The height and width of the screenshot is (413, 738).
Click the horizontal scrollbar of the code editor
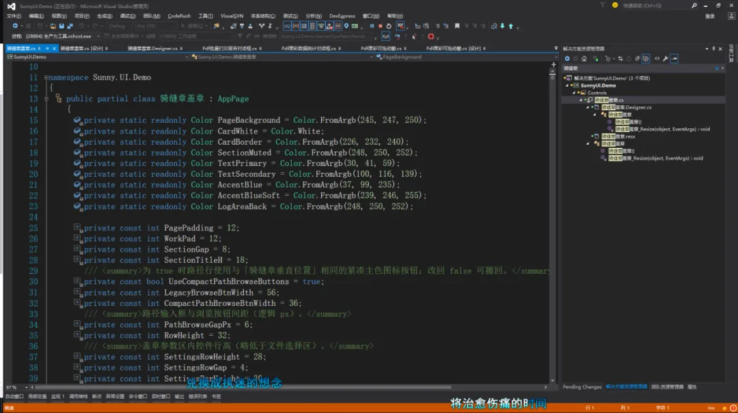[243, 387]
